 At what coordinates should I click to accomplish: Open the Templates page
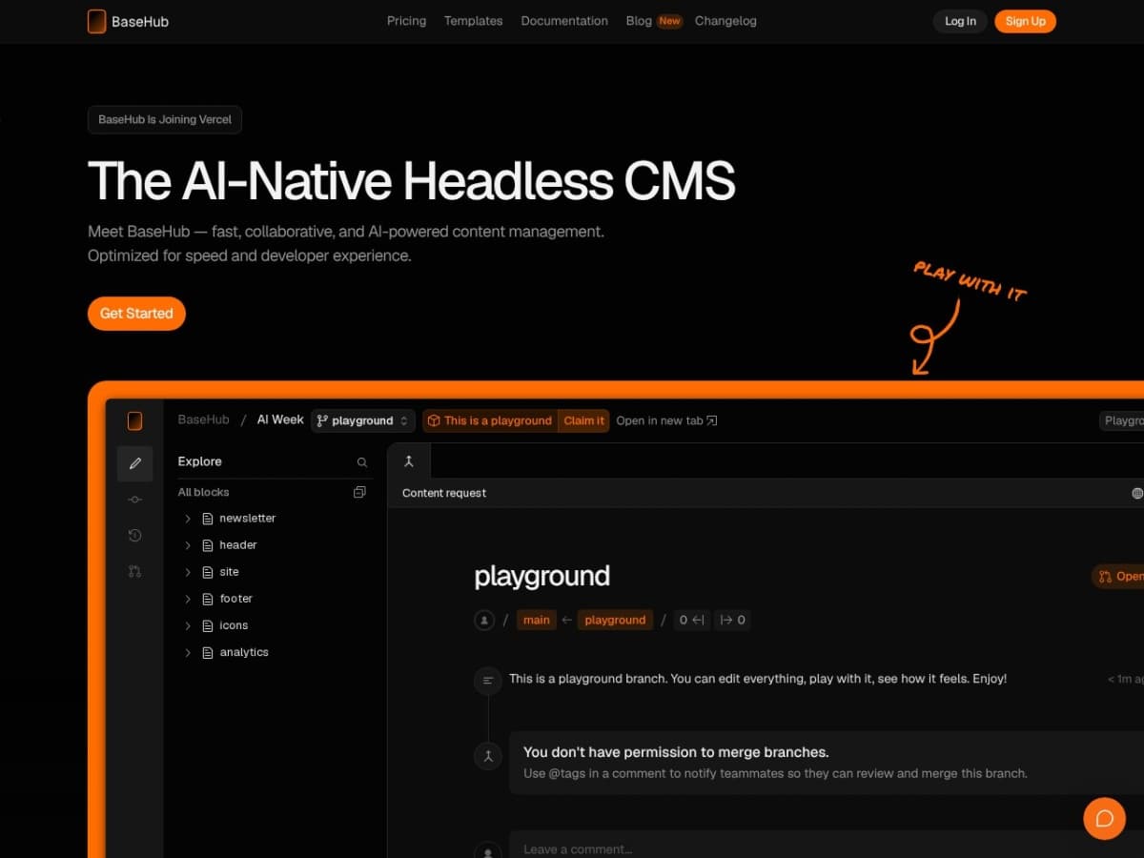click(x=473, y=21)
